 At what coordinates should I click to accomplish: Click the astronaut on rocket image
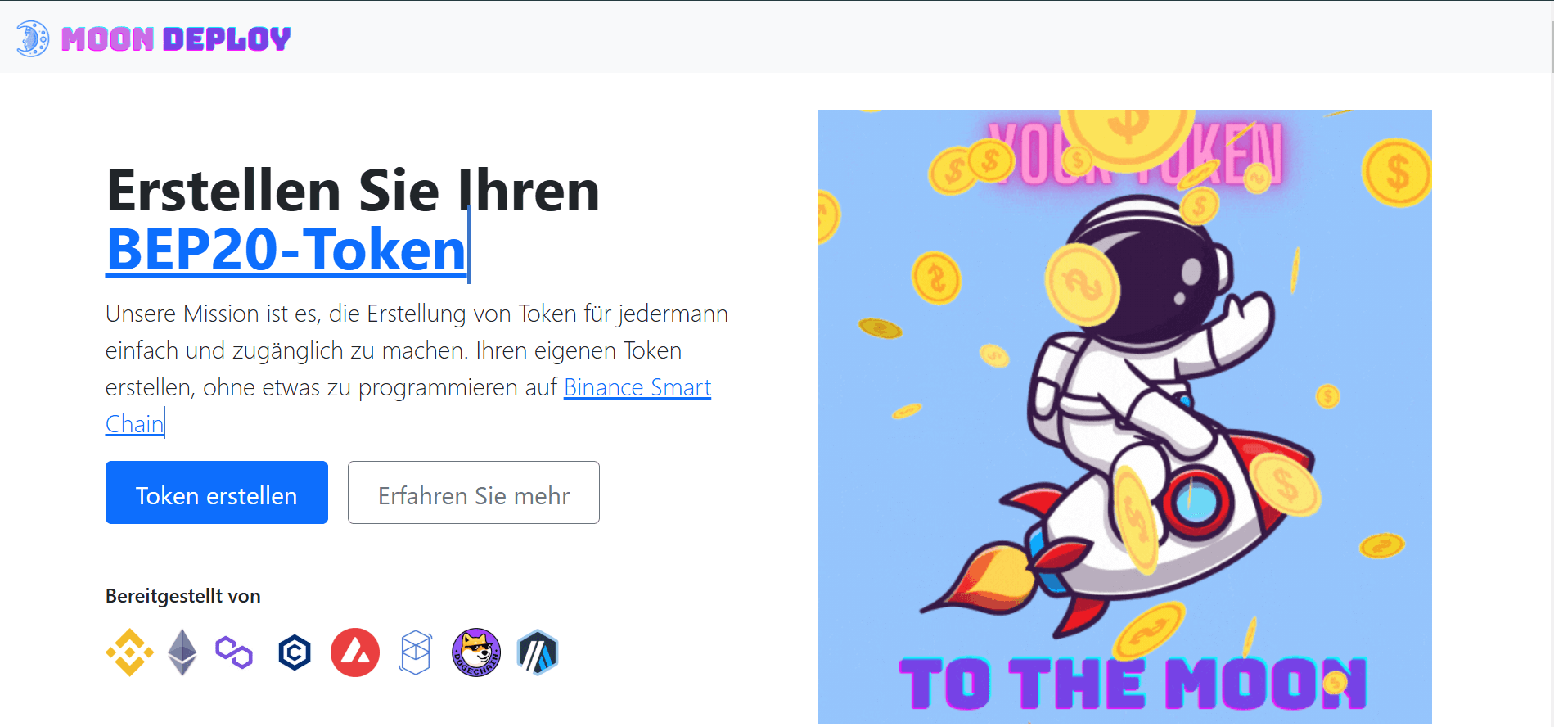(1125, 417)
